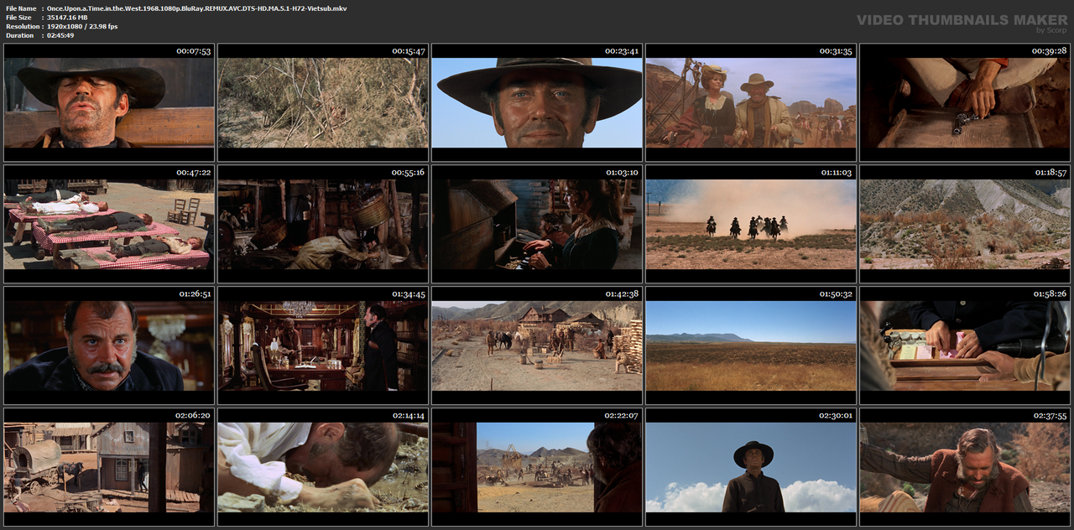Image resolution: width=1074 pixels, height=530 pixels.
Task: Open the riders in dust thumbnail at 01:11:03
Action: tap(751, 224)
